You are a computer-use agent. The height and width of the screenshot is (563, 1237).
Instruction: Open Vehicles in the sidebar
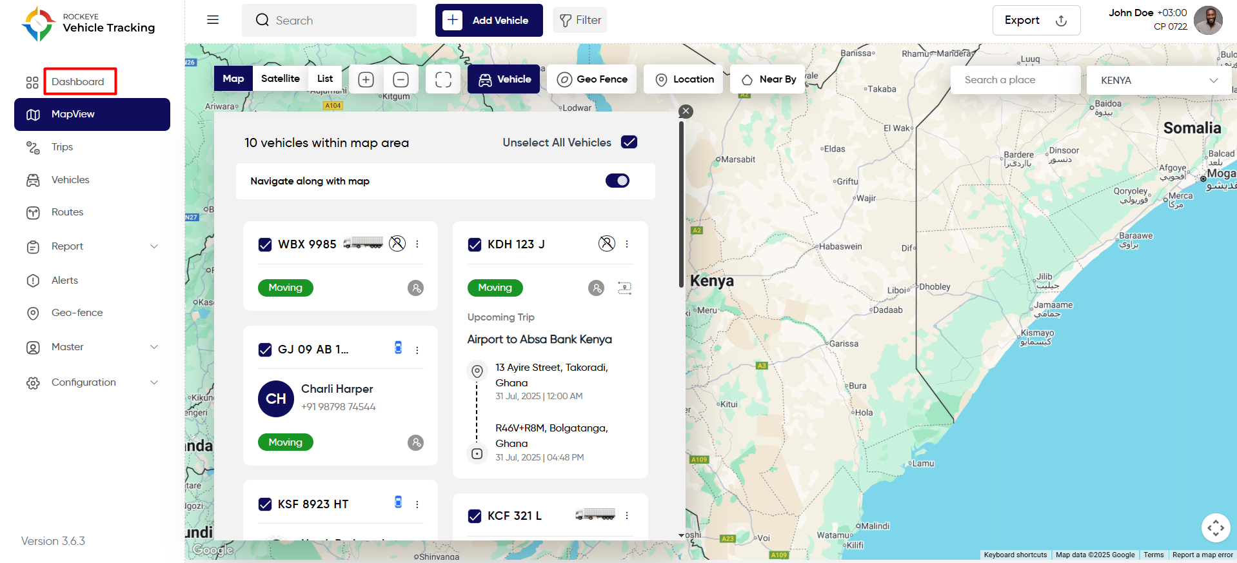tap(70, 180)
